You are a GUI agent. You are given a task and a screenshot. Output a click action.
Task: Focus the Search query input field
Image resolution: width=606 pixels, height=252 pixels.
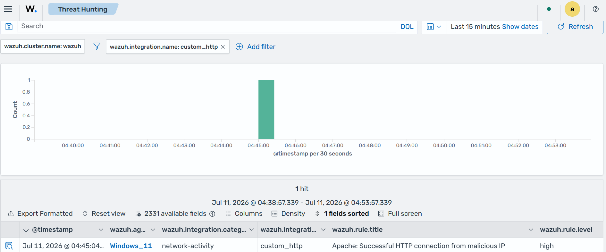(207, 27)
